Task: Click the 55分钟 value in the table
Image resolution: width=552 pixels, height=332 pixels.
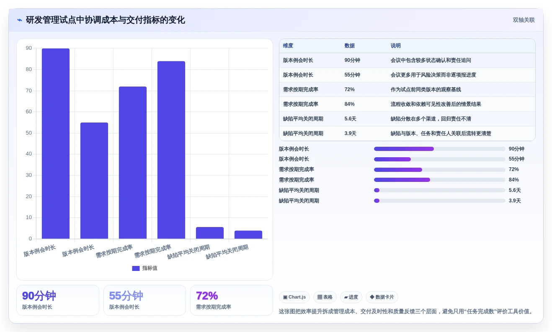Action: click(352, 75)
